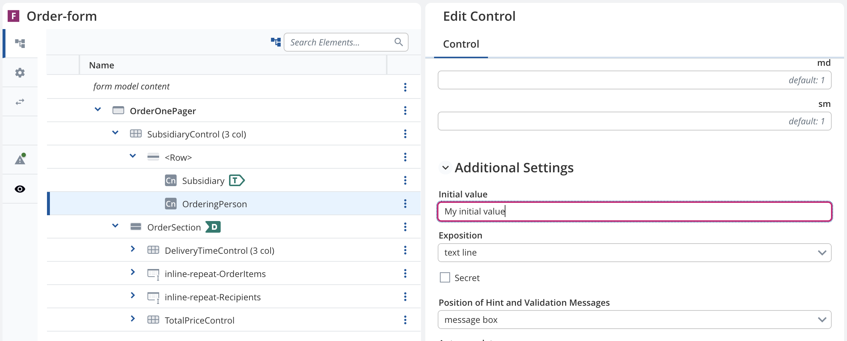Viewport: 847px width, 341px height.
Task: Select the inline-repeat-Recipients label
Action: pos(213,297)
